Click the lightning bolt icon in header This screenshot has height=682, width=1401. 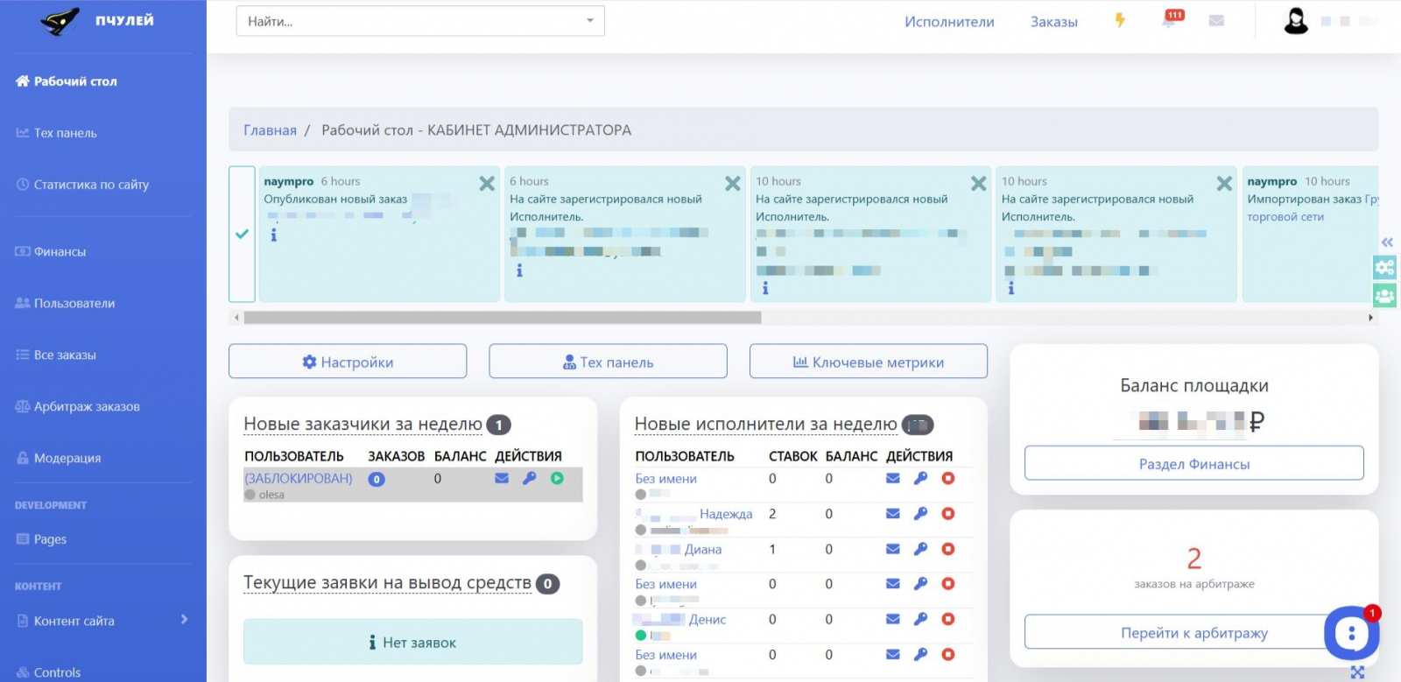point(1119,21)
